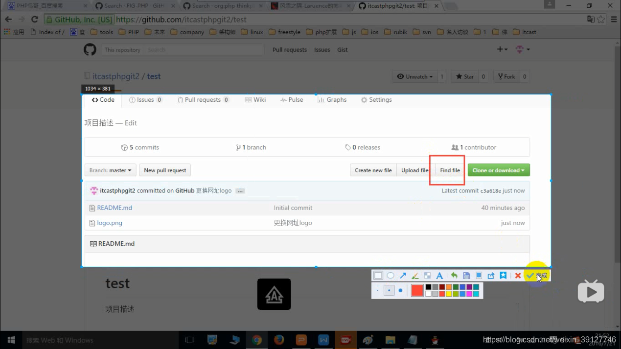Select the arrow annotation tool
The height and width of the screenshot is (349, 621).
coord(403,276)
